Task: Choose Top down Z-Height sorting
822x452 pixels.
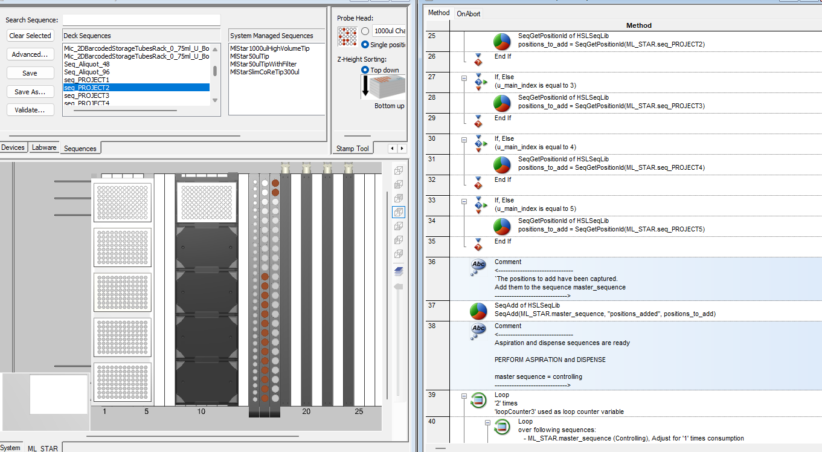Action: pyautogui.click(x=365, y=70)
